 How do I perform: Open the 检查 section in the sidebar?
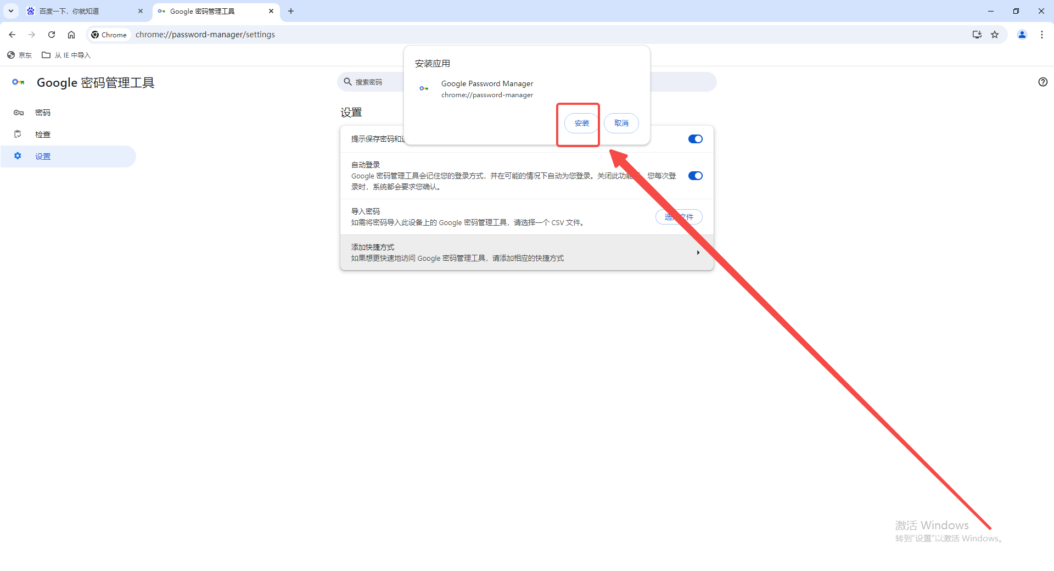pyautogui.click(x=68, y=135)
